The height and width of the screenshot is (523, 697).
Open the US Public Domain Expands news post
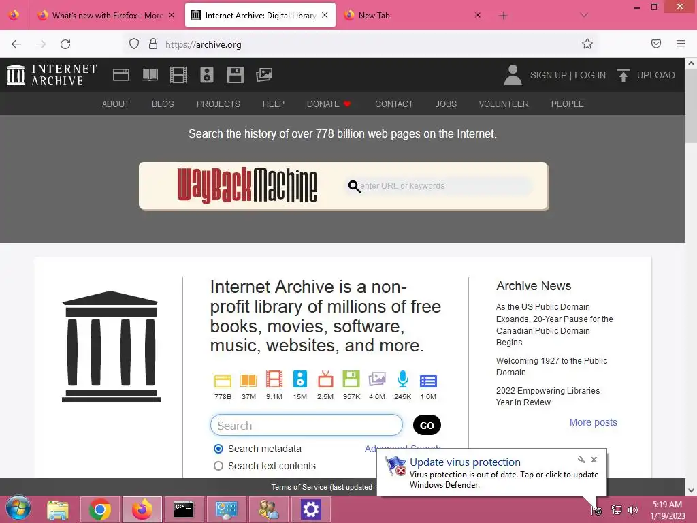[x=554, y=325]
